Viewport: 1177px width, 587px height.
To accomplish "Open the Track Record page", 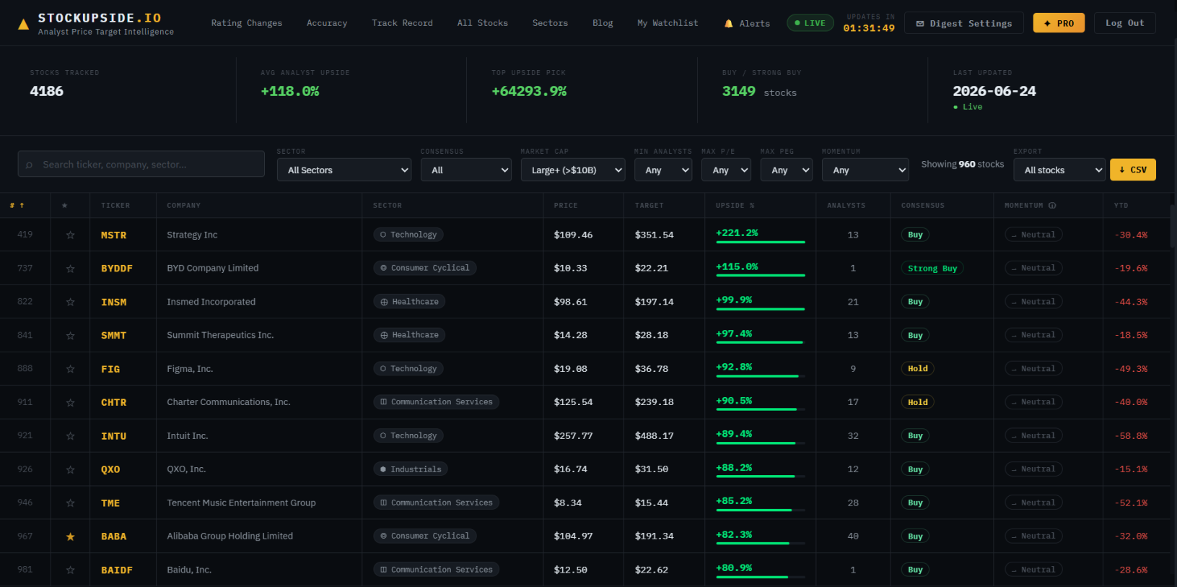I will click(402, 23).
